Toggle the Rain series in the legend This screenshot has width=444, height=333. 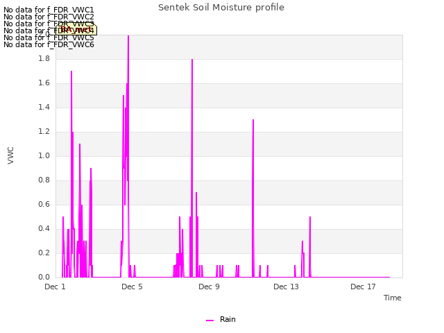[221, 319]
